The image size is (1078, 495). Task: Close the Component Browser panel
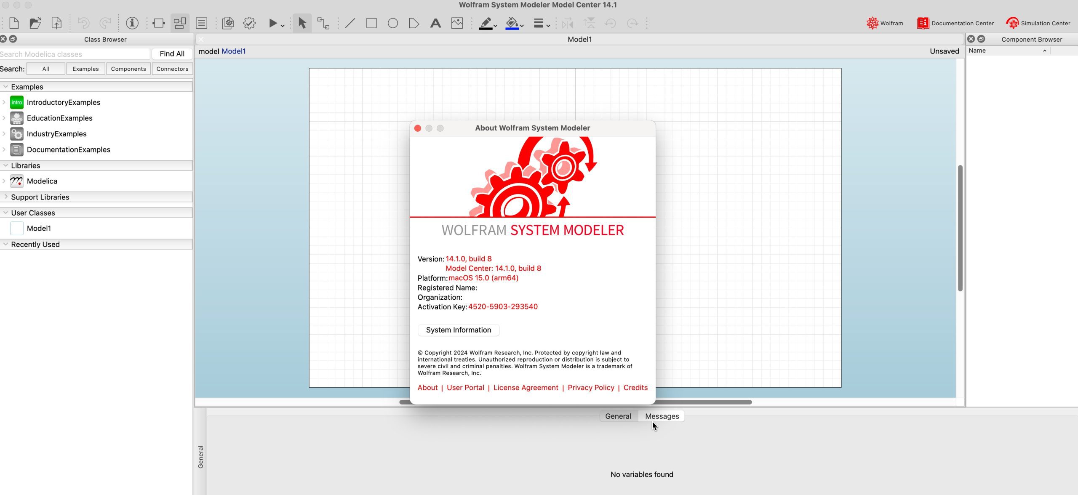[x=971, y=39]
